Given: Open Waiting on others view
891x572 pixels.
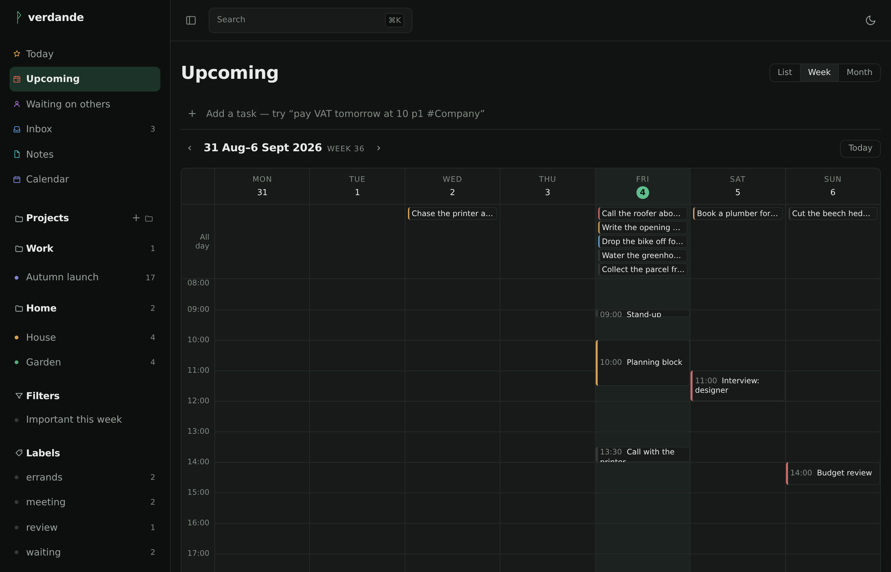Looking at the screenshot, I should (85, 104).
